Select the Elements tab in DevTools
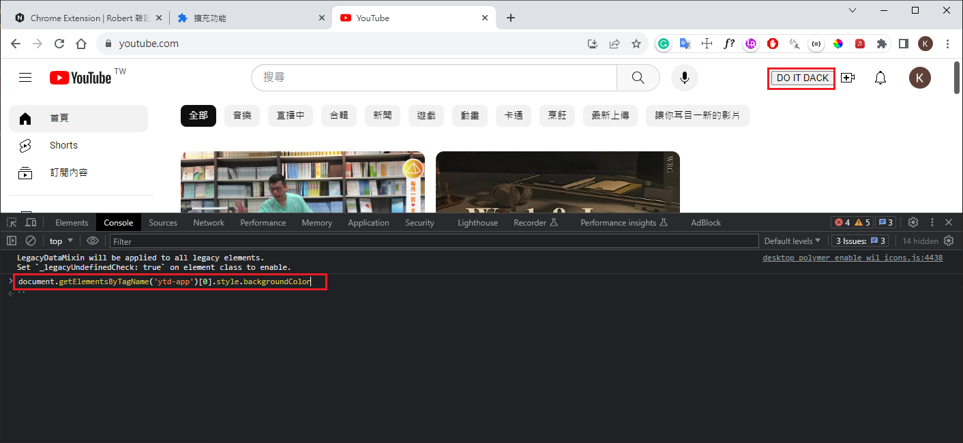This screenshot has height=443, width=963. click(x=72, y=222)
